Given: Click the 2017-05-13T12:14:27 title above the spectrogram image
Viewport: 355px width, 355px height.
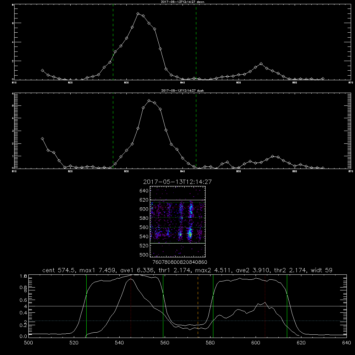Looking at the screenshot, I should [177, 182].
